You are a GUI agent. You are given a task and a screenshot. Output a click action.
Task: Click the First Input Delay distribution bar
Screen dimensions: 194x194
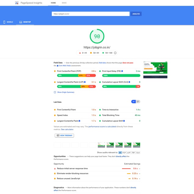pyautogui.click(x=121, y=75)
